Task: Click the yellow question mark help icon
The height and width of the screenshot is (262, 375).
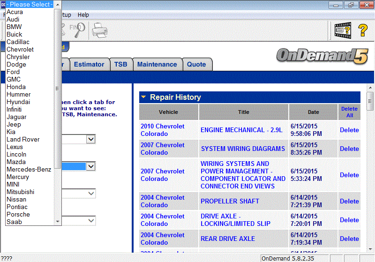Action: 363,31
